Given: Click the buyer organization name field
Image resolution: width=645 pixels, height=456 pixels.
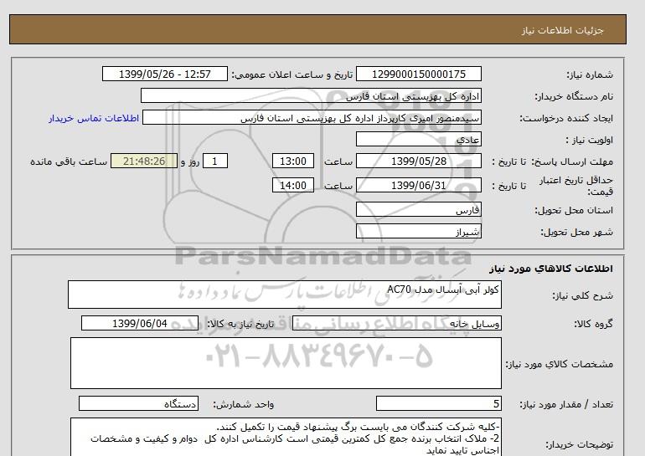Looking at the screenshot, I should (311, 95).
